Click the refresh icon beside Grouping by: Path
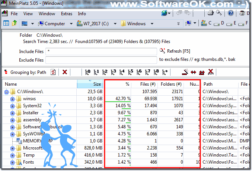252x171 pixels. [x=53, y=72]
